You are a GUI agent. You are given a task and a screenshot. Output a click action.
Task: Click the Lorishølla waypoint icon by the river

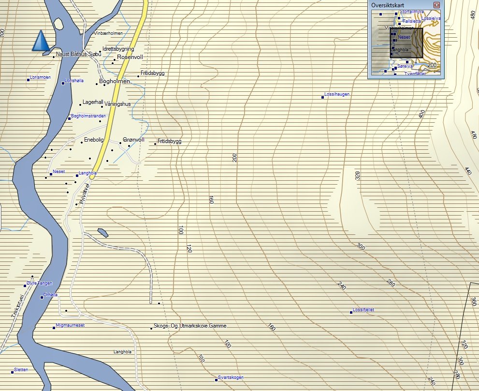63,83
